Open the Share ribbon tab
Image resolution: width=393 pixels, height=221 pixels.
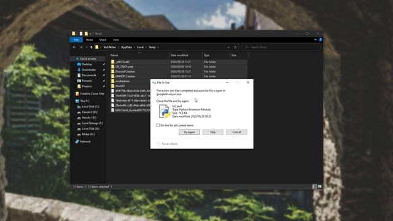coord(103,40)
